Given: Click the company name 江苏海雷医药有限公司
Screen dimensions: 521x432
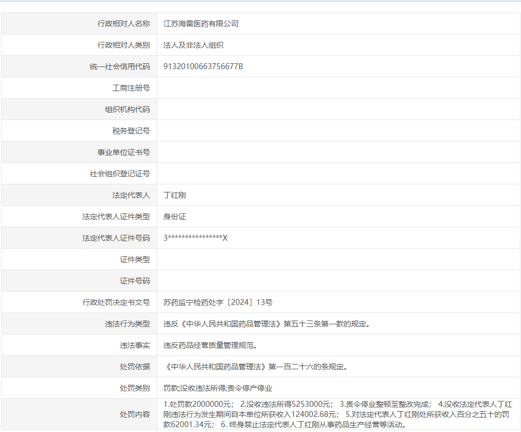Looking at the screenshot, I should click(201, 24).
